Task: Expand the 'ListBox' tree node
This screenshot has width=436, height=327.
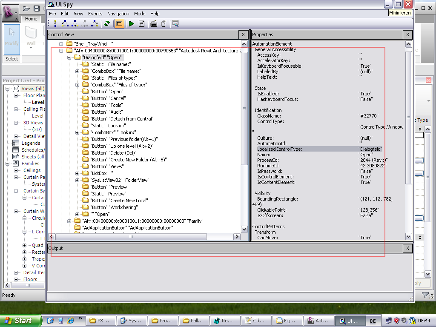Action: click(x=77, y=173)
